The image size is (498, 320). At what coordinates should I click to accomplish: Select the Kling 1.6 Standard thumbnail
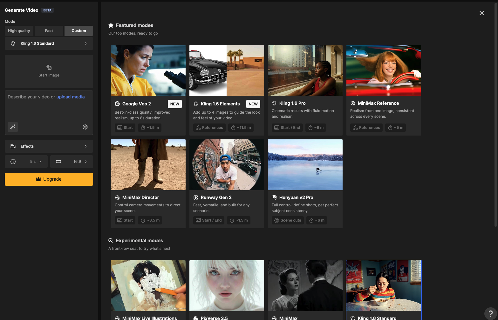click(384, 286)
